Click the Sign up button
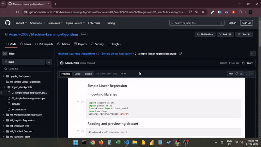 (246, 23)
